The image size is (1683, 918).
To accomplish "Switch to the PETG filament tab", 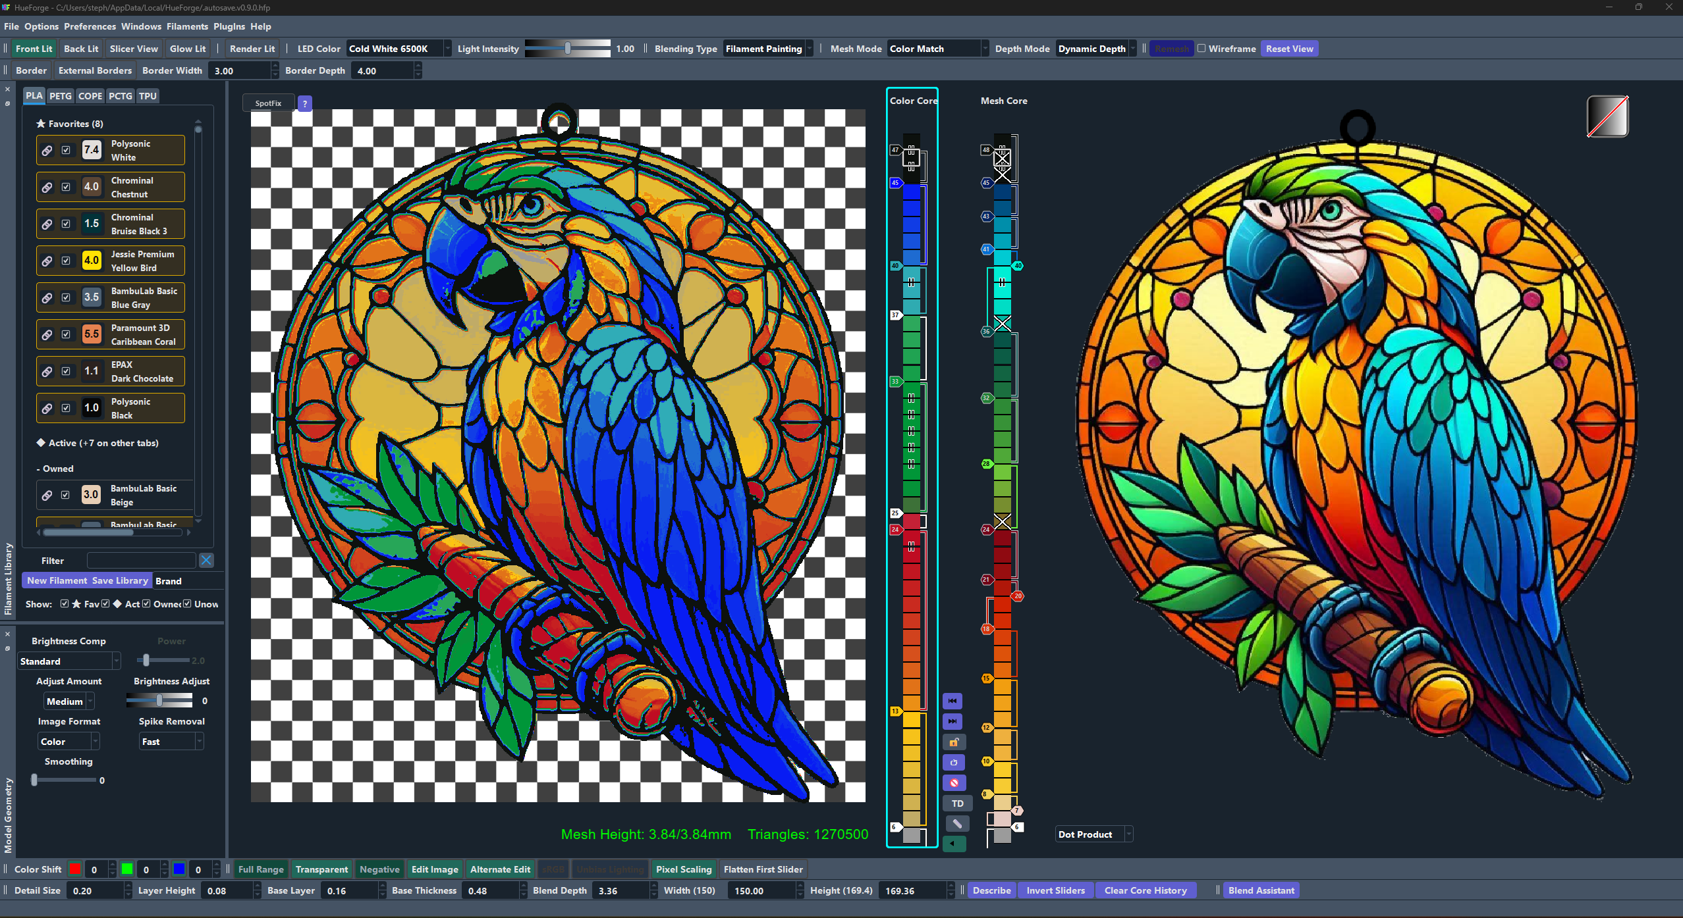I will 61,96.
